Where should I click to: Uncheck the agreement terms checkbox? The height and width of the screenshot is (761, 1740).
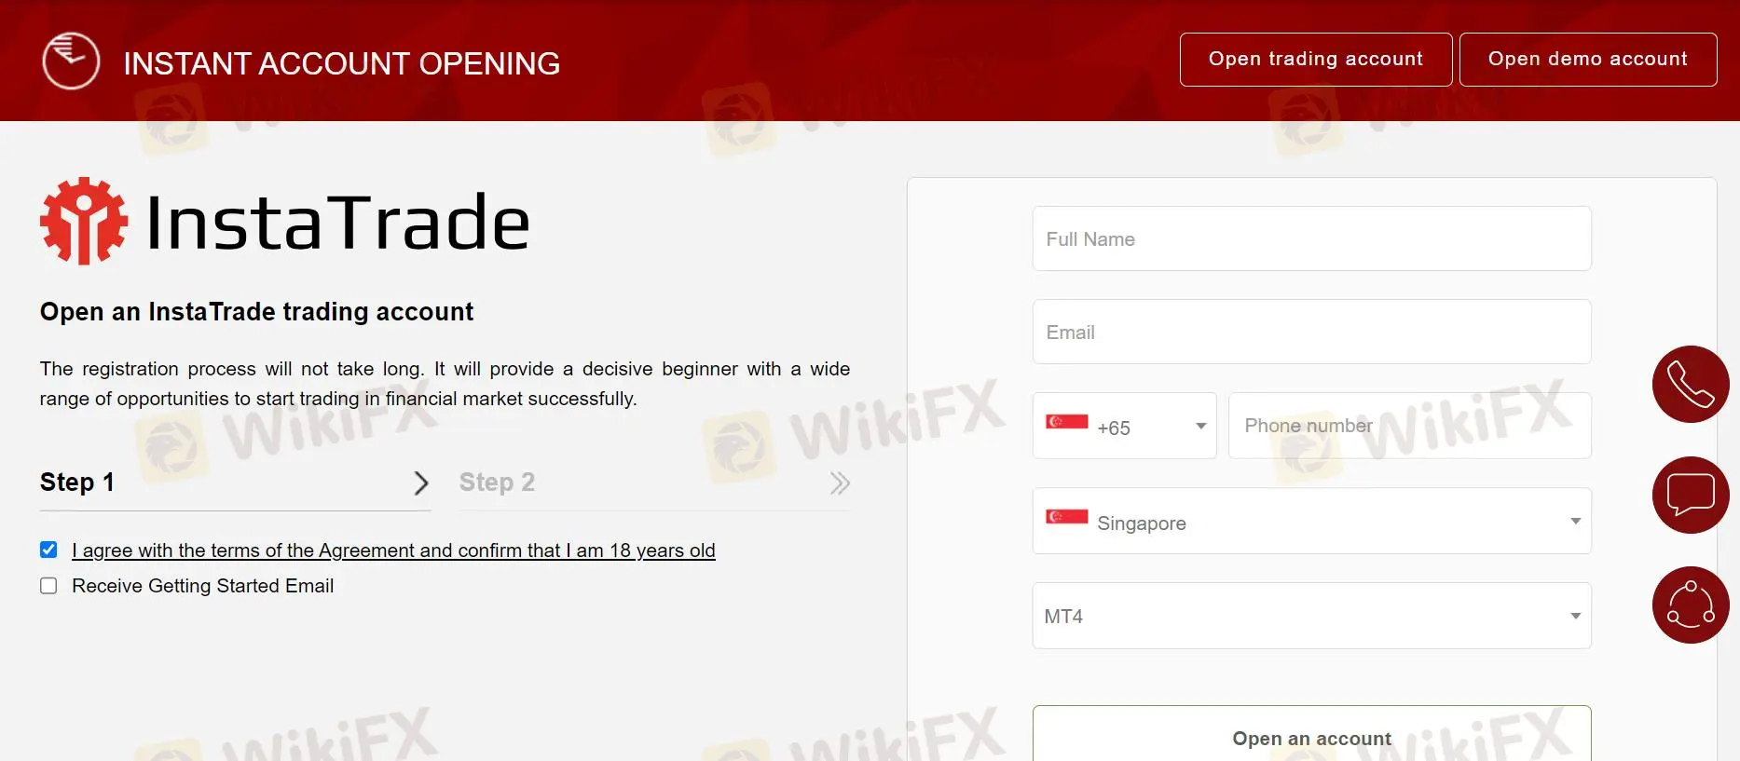(x=48, y=550)
